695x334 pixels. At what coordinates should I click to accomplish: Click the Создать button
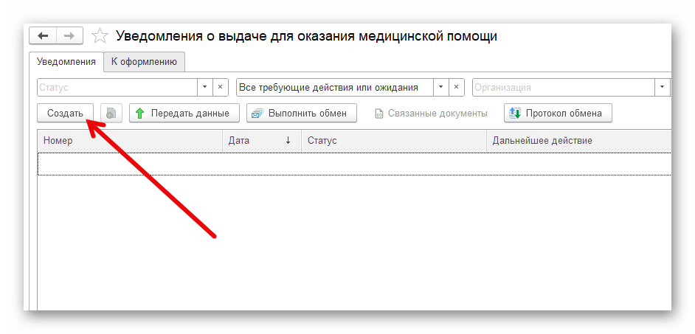pos(65,113)
